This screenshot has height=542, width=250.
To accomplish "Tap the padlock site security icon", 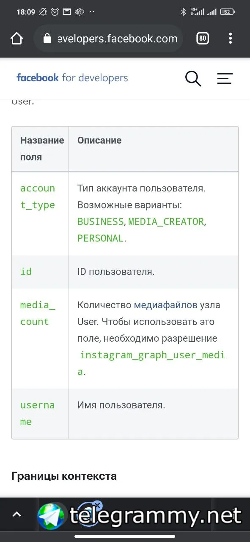I will click(x=47, y=39).
